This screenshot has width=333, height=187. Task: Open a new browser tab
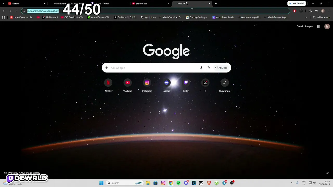click(x=216, y=3)
